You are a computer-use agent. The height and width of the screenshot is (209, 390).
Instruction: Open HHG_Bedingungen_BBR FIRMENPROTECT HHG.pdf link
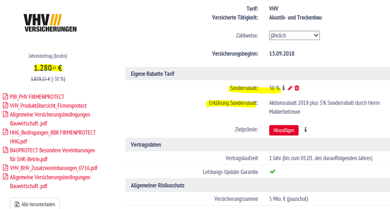pyautogui.click(x=53, y=137)
